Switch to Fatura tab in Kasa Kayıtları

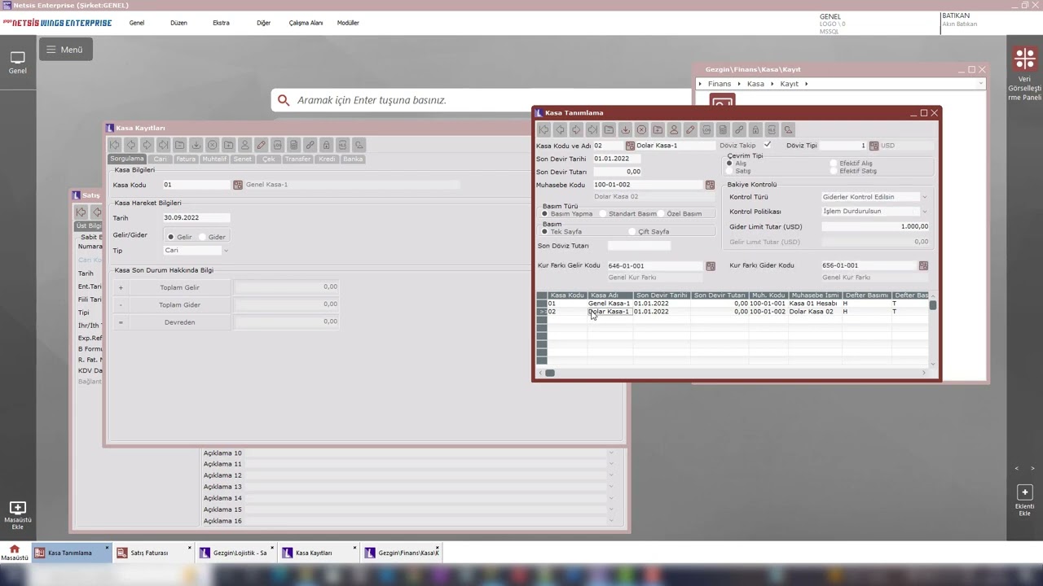[x=186, y=159]
